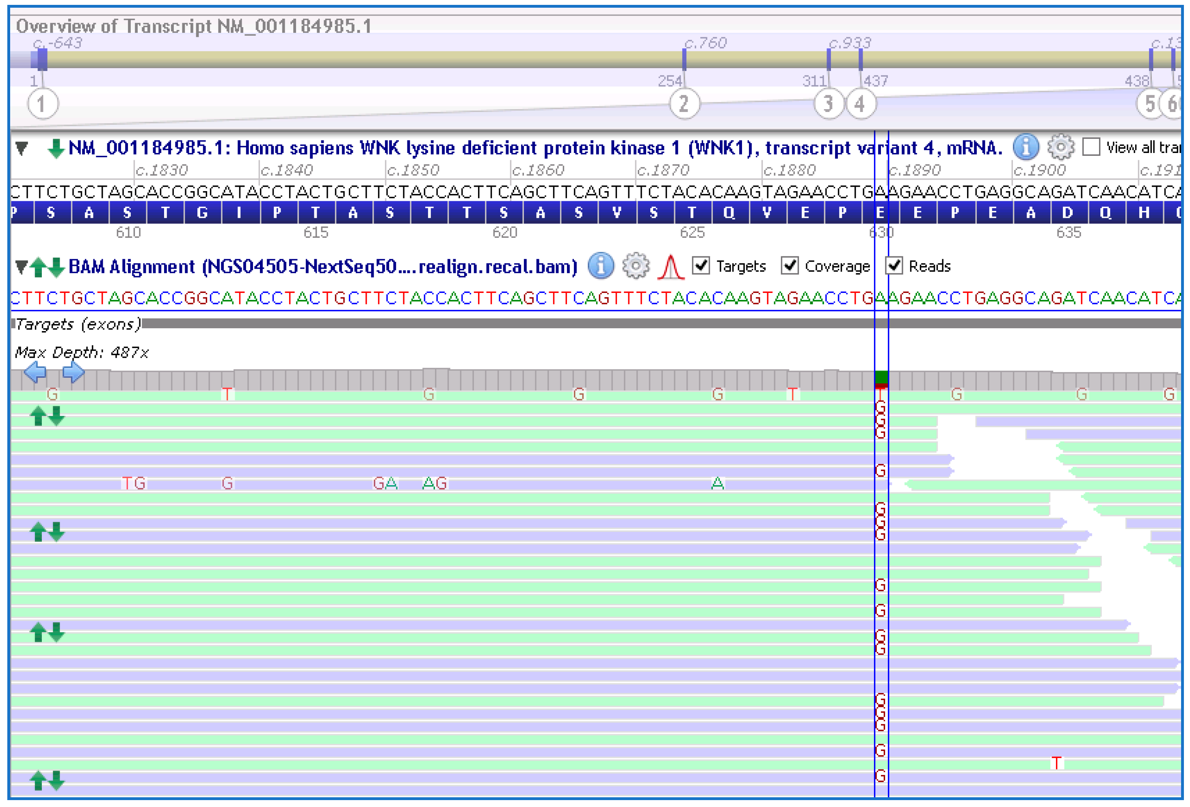The width and height of the screenshot is (1190, 807).
Task: Click the green down arrow beside the transcript name
Action: tap(56, 148)
